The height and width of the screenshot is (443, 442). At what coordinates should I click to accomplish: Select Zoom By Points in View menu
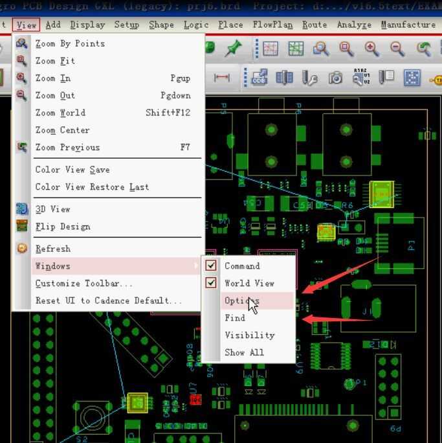click(116, 43)
